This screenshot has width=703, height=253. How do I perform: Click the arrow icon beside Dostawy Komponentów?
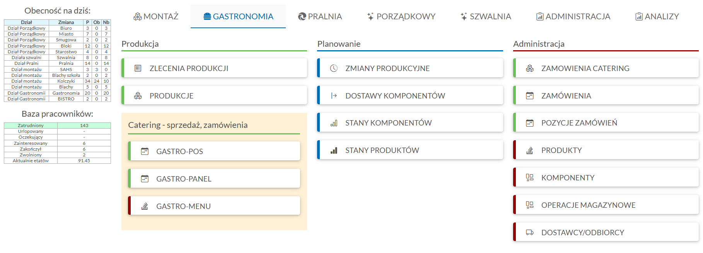click(334, 96)
